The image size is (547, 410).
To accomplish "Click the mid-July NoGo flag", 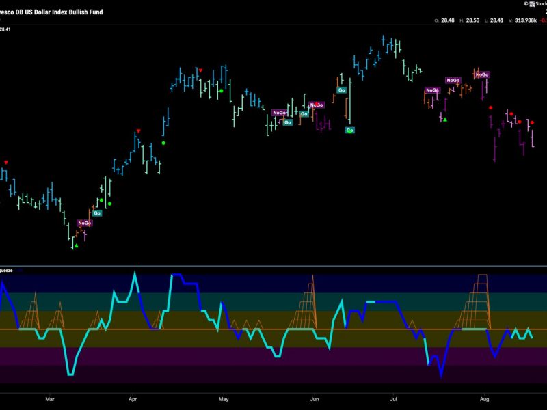I will pos(432,90).
